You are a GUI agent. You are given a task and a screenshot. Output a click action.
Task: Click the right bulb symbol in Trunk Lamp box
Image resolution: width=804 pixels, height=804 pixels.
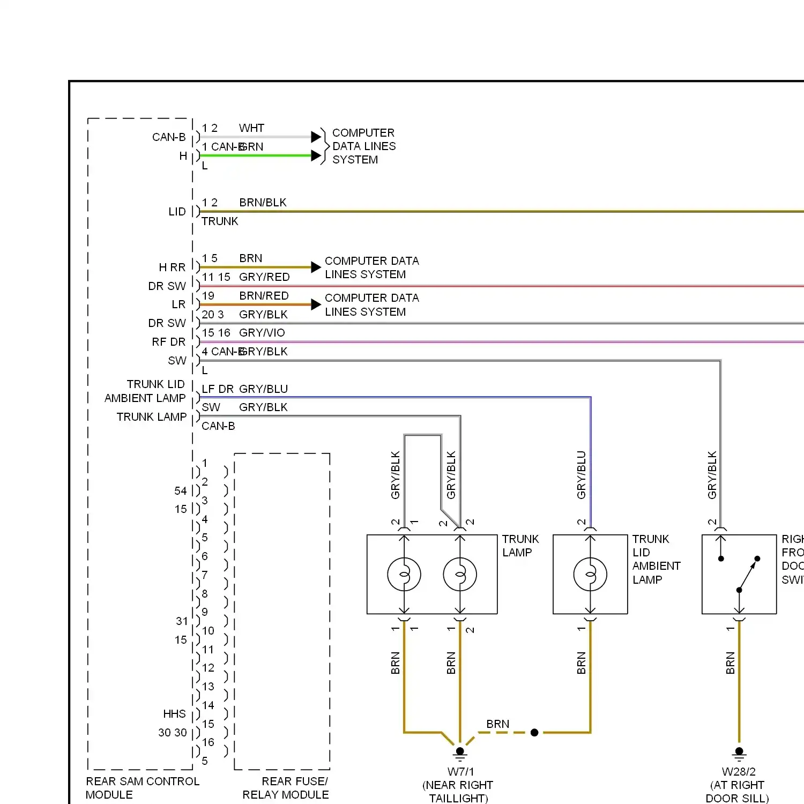tap(460, 574)
